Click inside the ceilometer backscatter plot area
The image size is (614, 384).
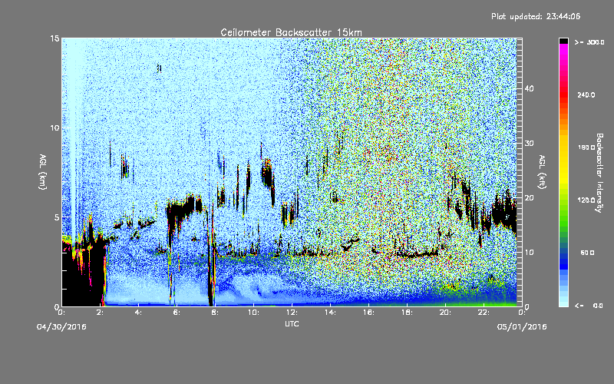pyautogui.click(x=292, y=172)
